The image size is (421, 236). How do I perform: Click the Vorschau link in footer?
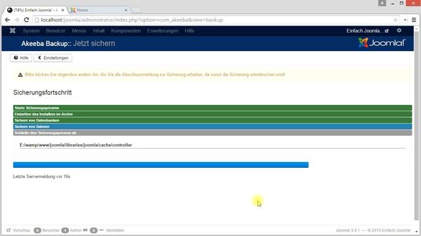[x=22, y=230]
